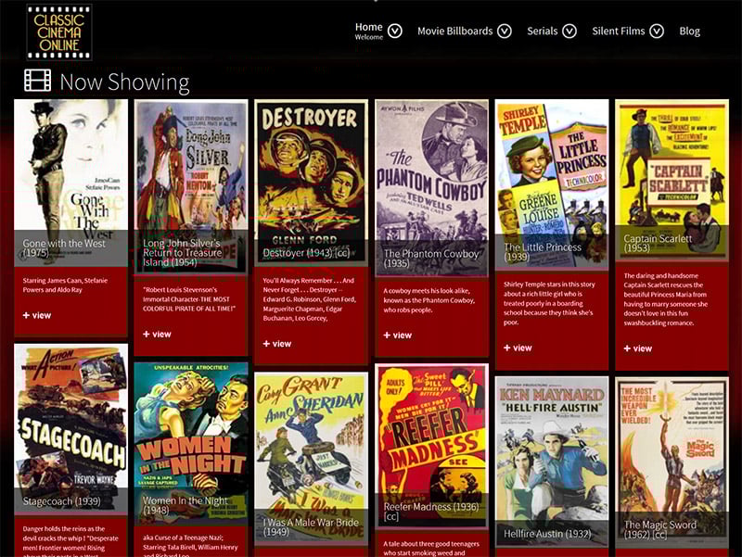
Task: Click 'aka Curse of a Teenage Nazi' description
Action: pos(190,545)
